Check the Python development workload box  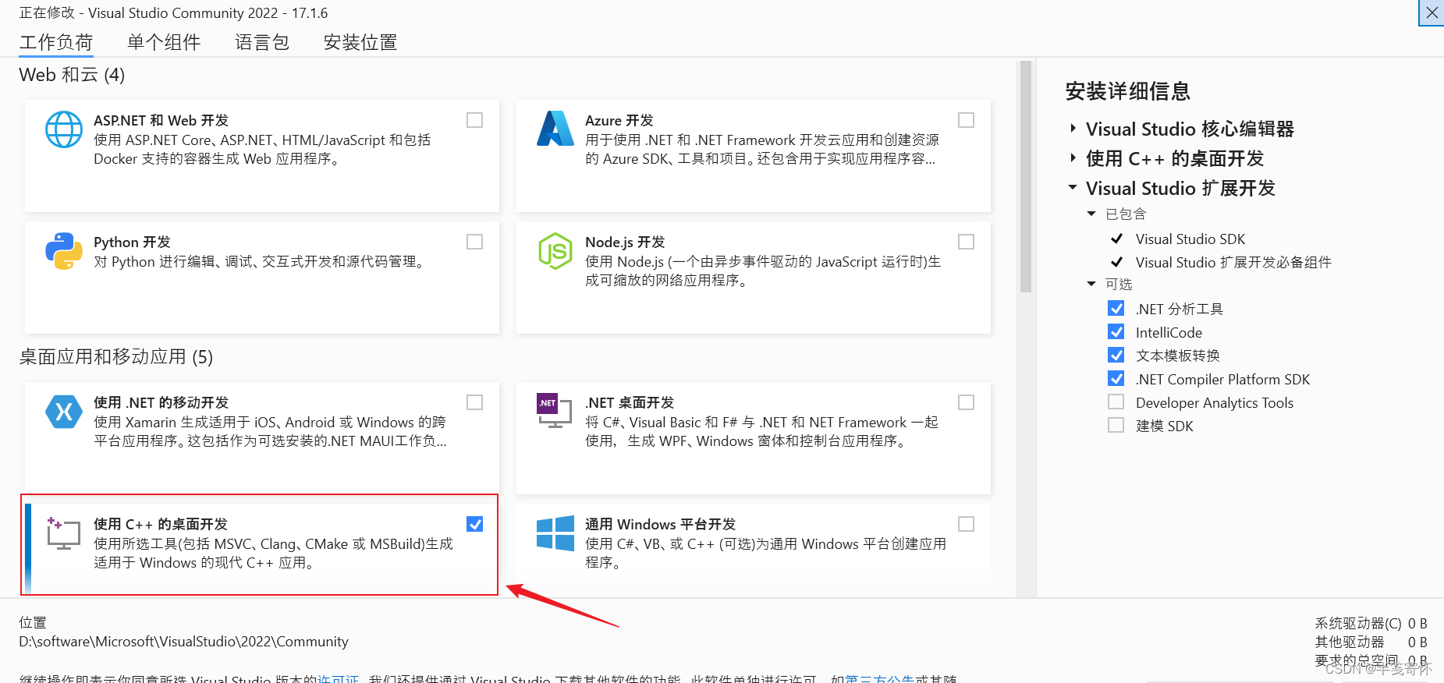[x=474, y=242]
